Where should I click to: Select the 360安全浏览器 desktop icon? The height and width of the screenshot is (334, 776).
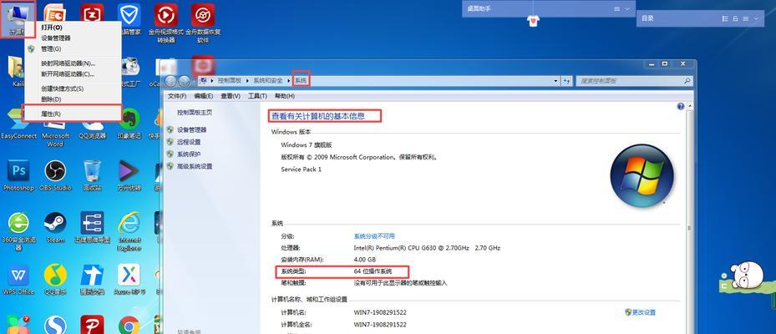click(18, 230)
